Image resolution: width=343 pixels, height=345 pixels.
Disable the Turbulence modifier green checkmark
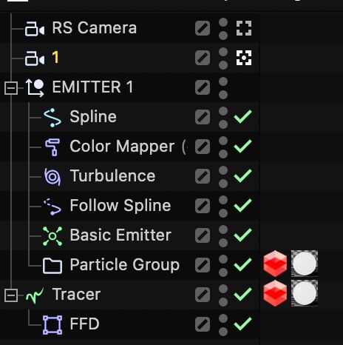(x=242, y=176)
